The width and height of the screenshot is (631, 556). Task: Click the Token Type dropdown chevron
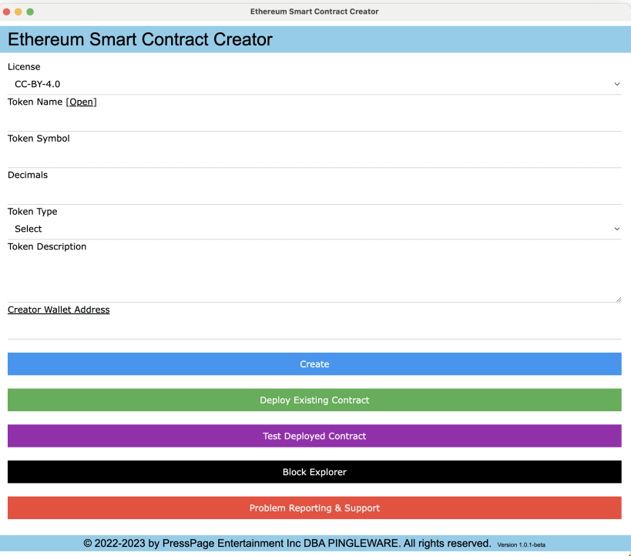pos(616,229)
